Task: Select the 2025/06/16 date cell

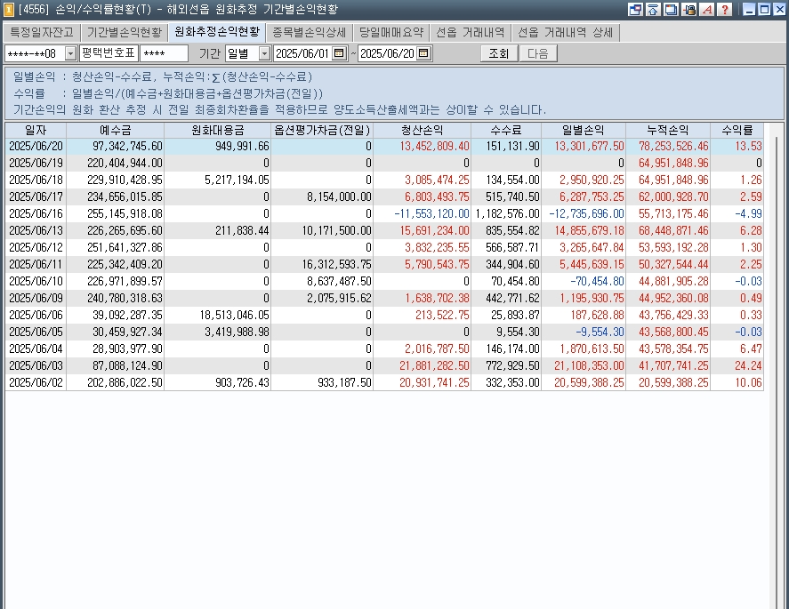Action: (x=36, y=213)
